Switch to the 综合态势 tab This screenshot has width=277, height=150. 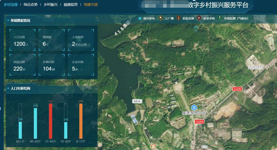(31, 4)
